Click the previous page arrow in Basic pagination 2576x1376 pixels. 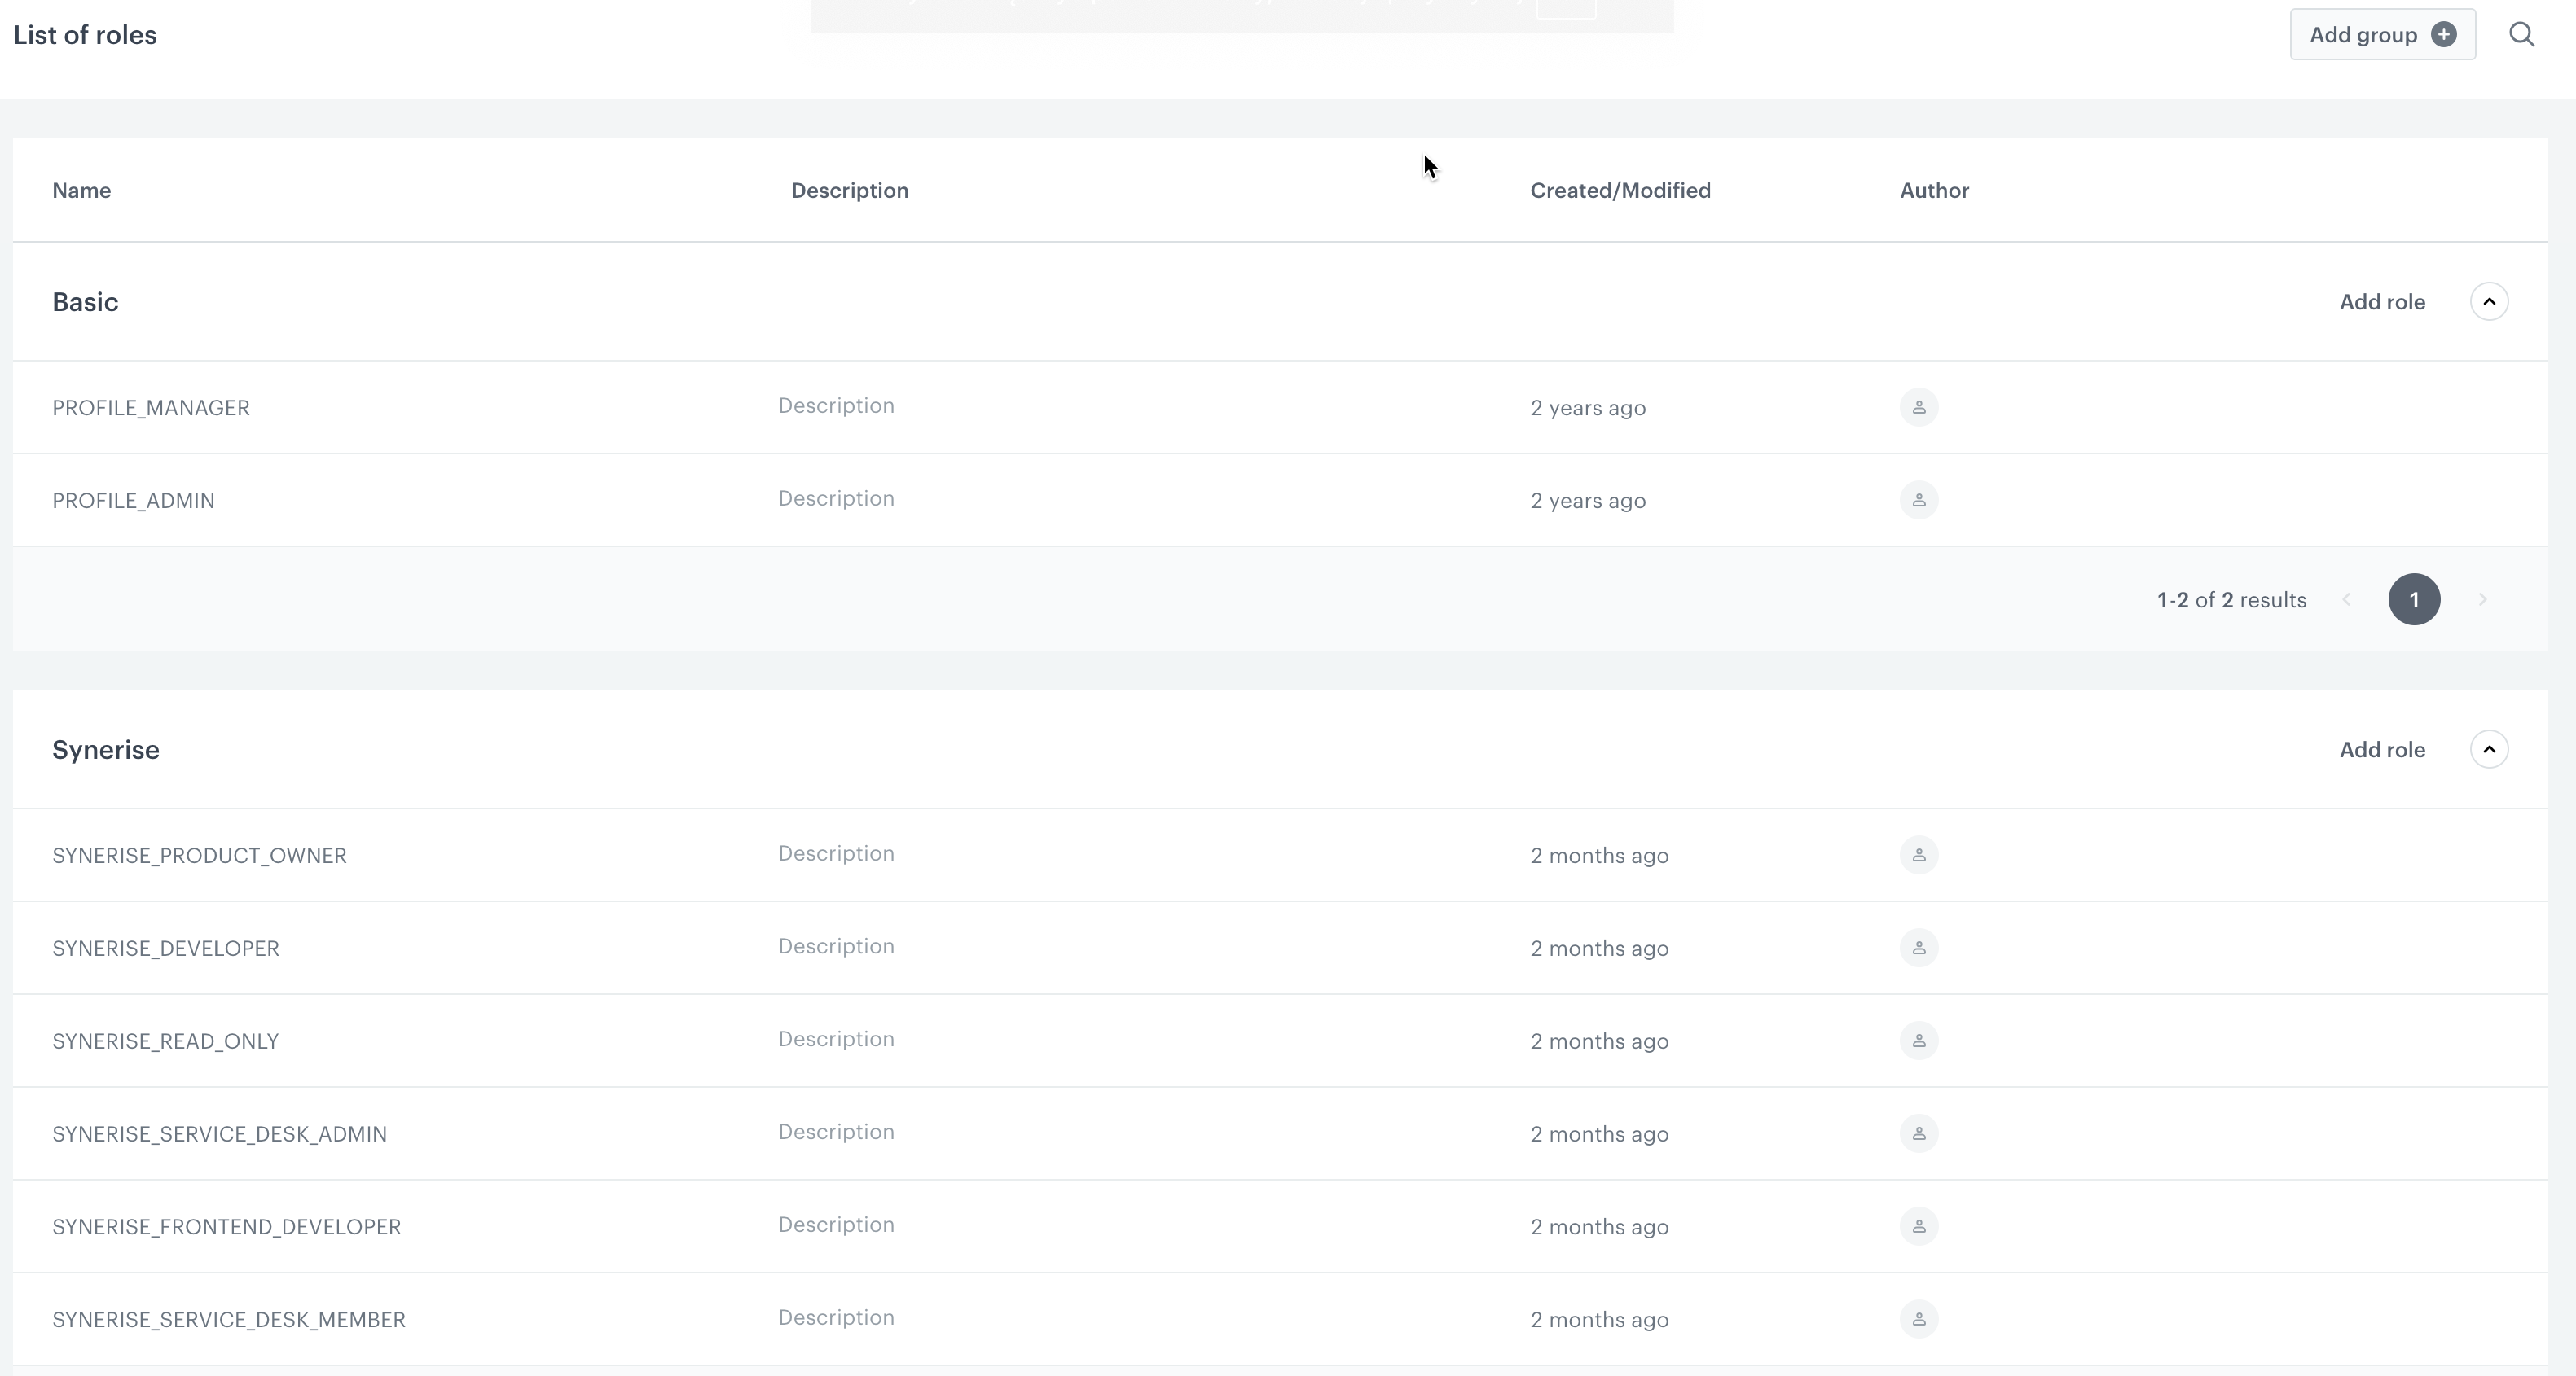2347,598
